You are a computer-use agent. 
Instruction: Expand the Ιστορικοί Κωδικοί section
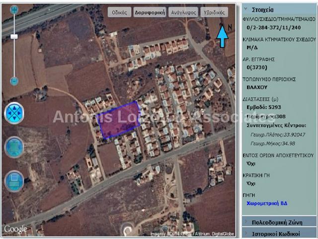pos(279,234)
